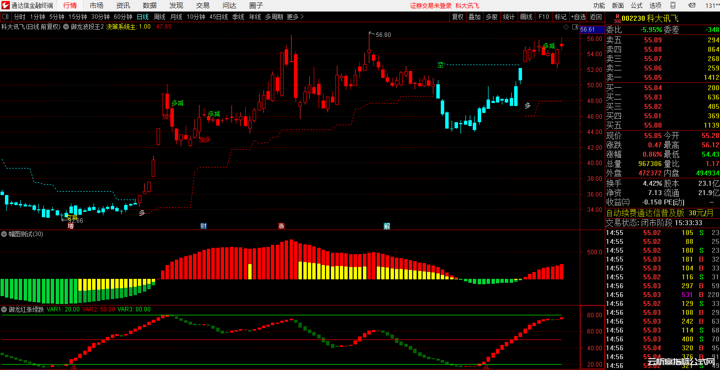Expand 更多 time period options
The width and height of the screenshot is (720, 370).
tap(295, 17)
